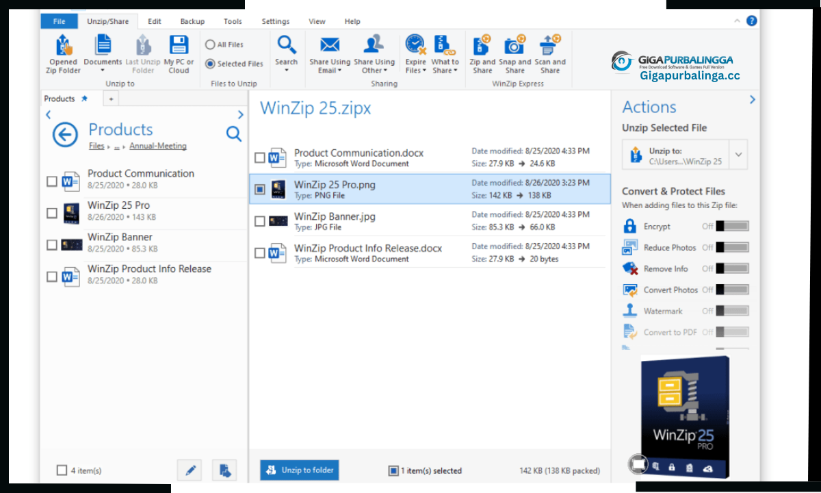821x493 pixels.
Task: Click the Watermark stamp icon
Action: [x=630, y=311]
